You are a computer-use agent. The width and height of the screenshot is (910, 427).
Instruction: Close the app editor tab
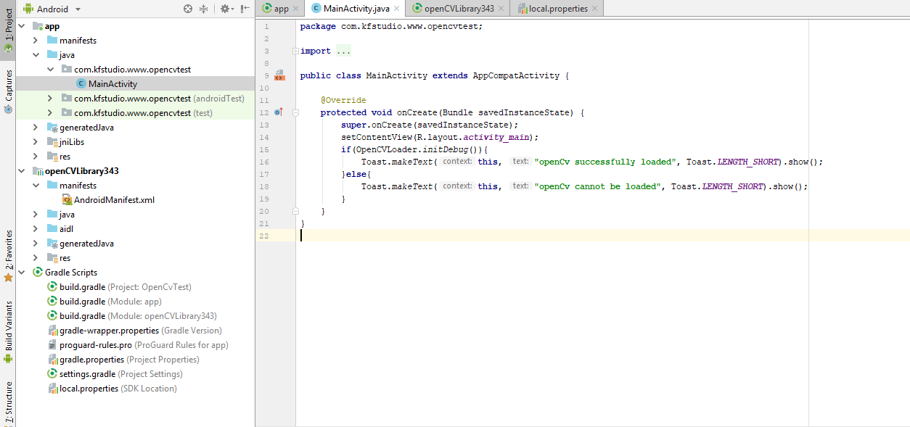pos(295,9)
